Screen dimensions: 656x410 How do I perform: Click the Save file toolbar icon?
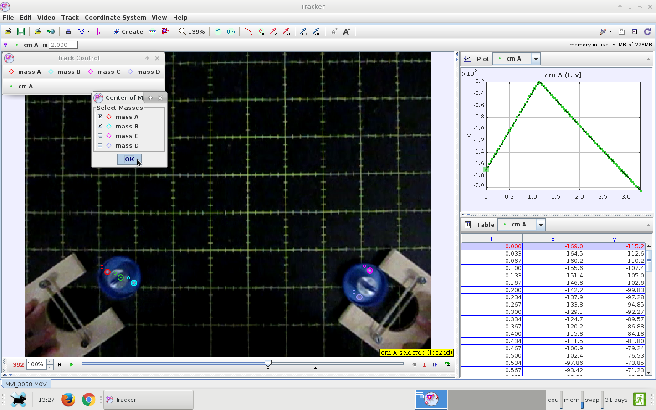(x=20, y=31)
